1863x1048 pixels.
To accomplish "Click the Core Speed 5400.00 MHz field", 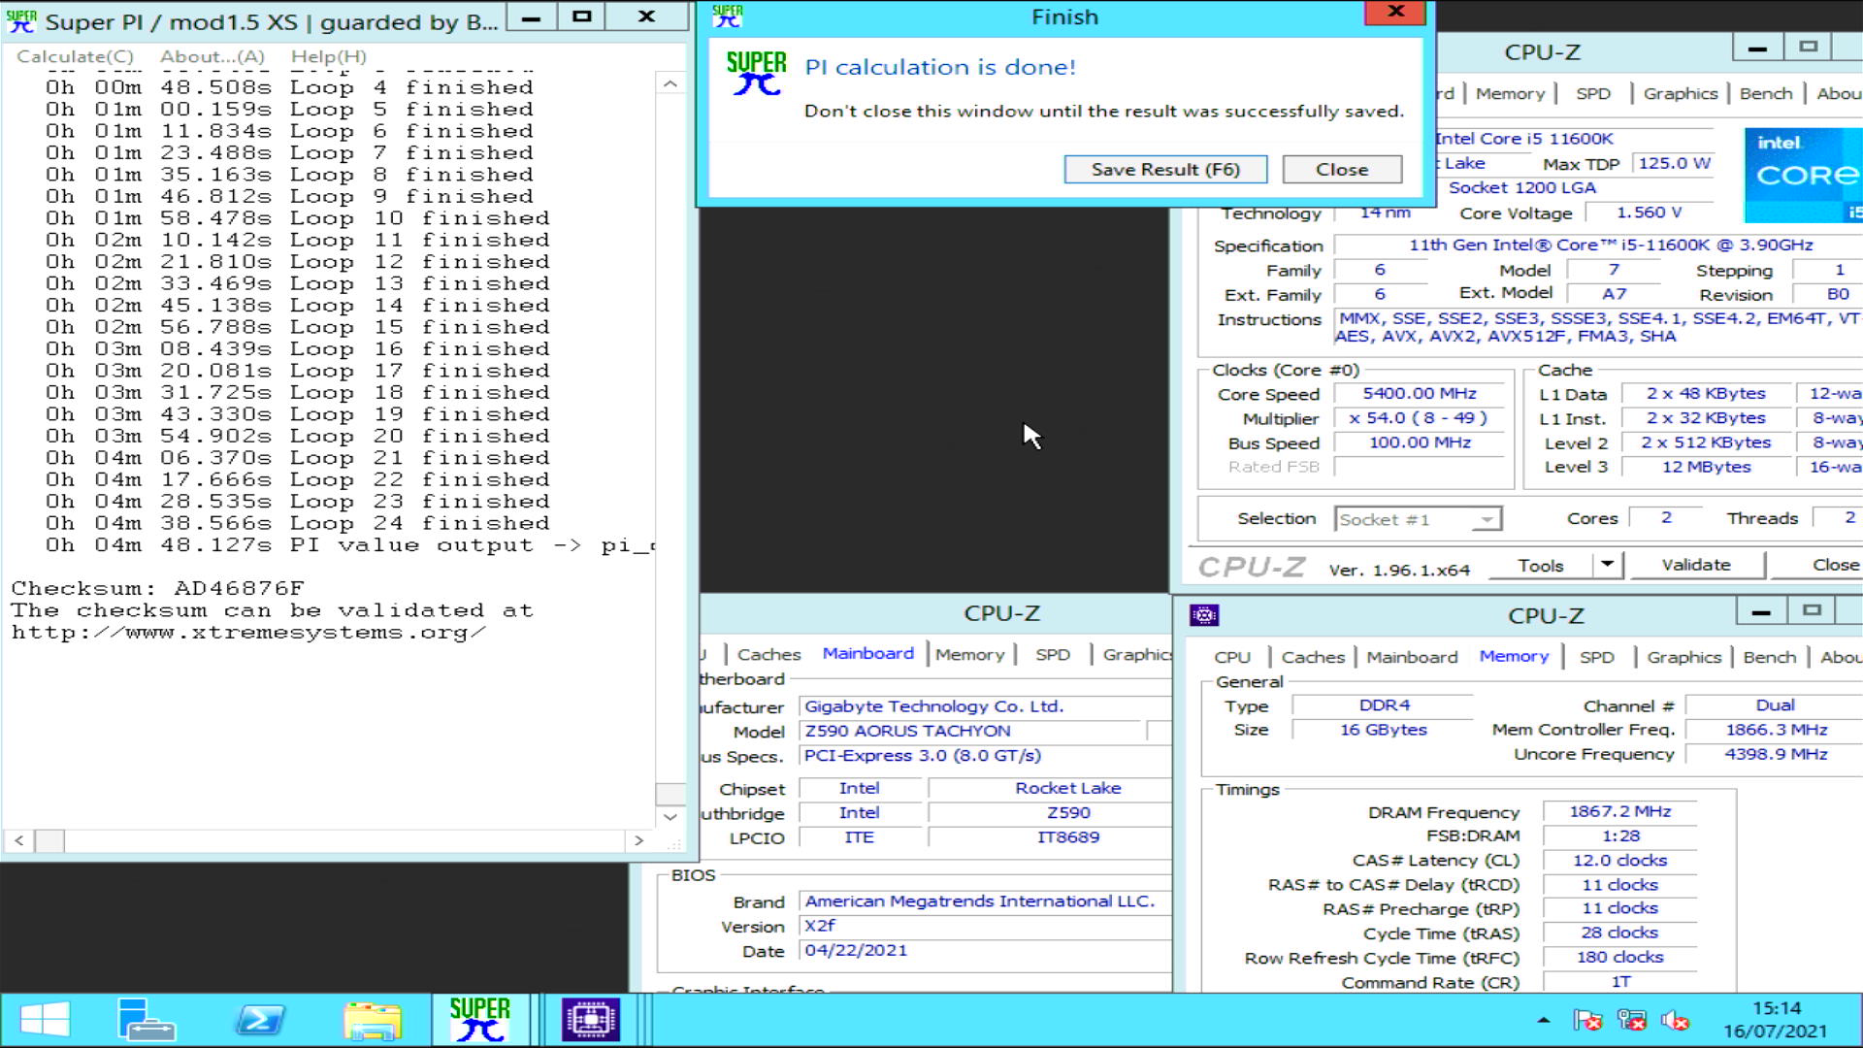I will pos(1419,393).
